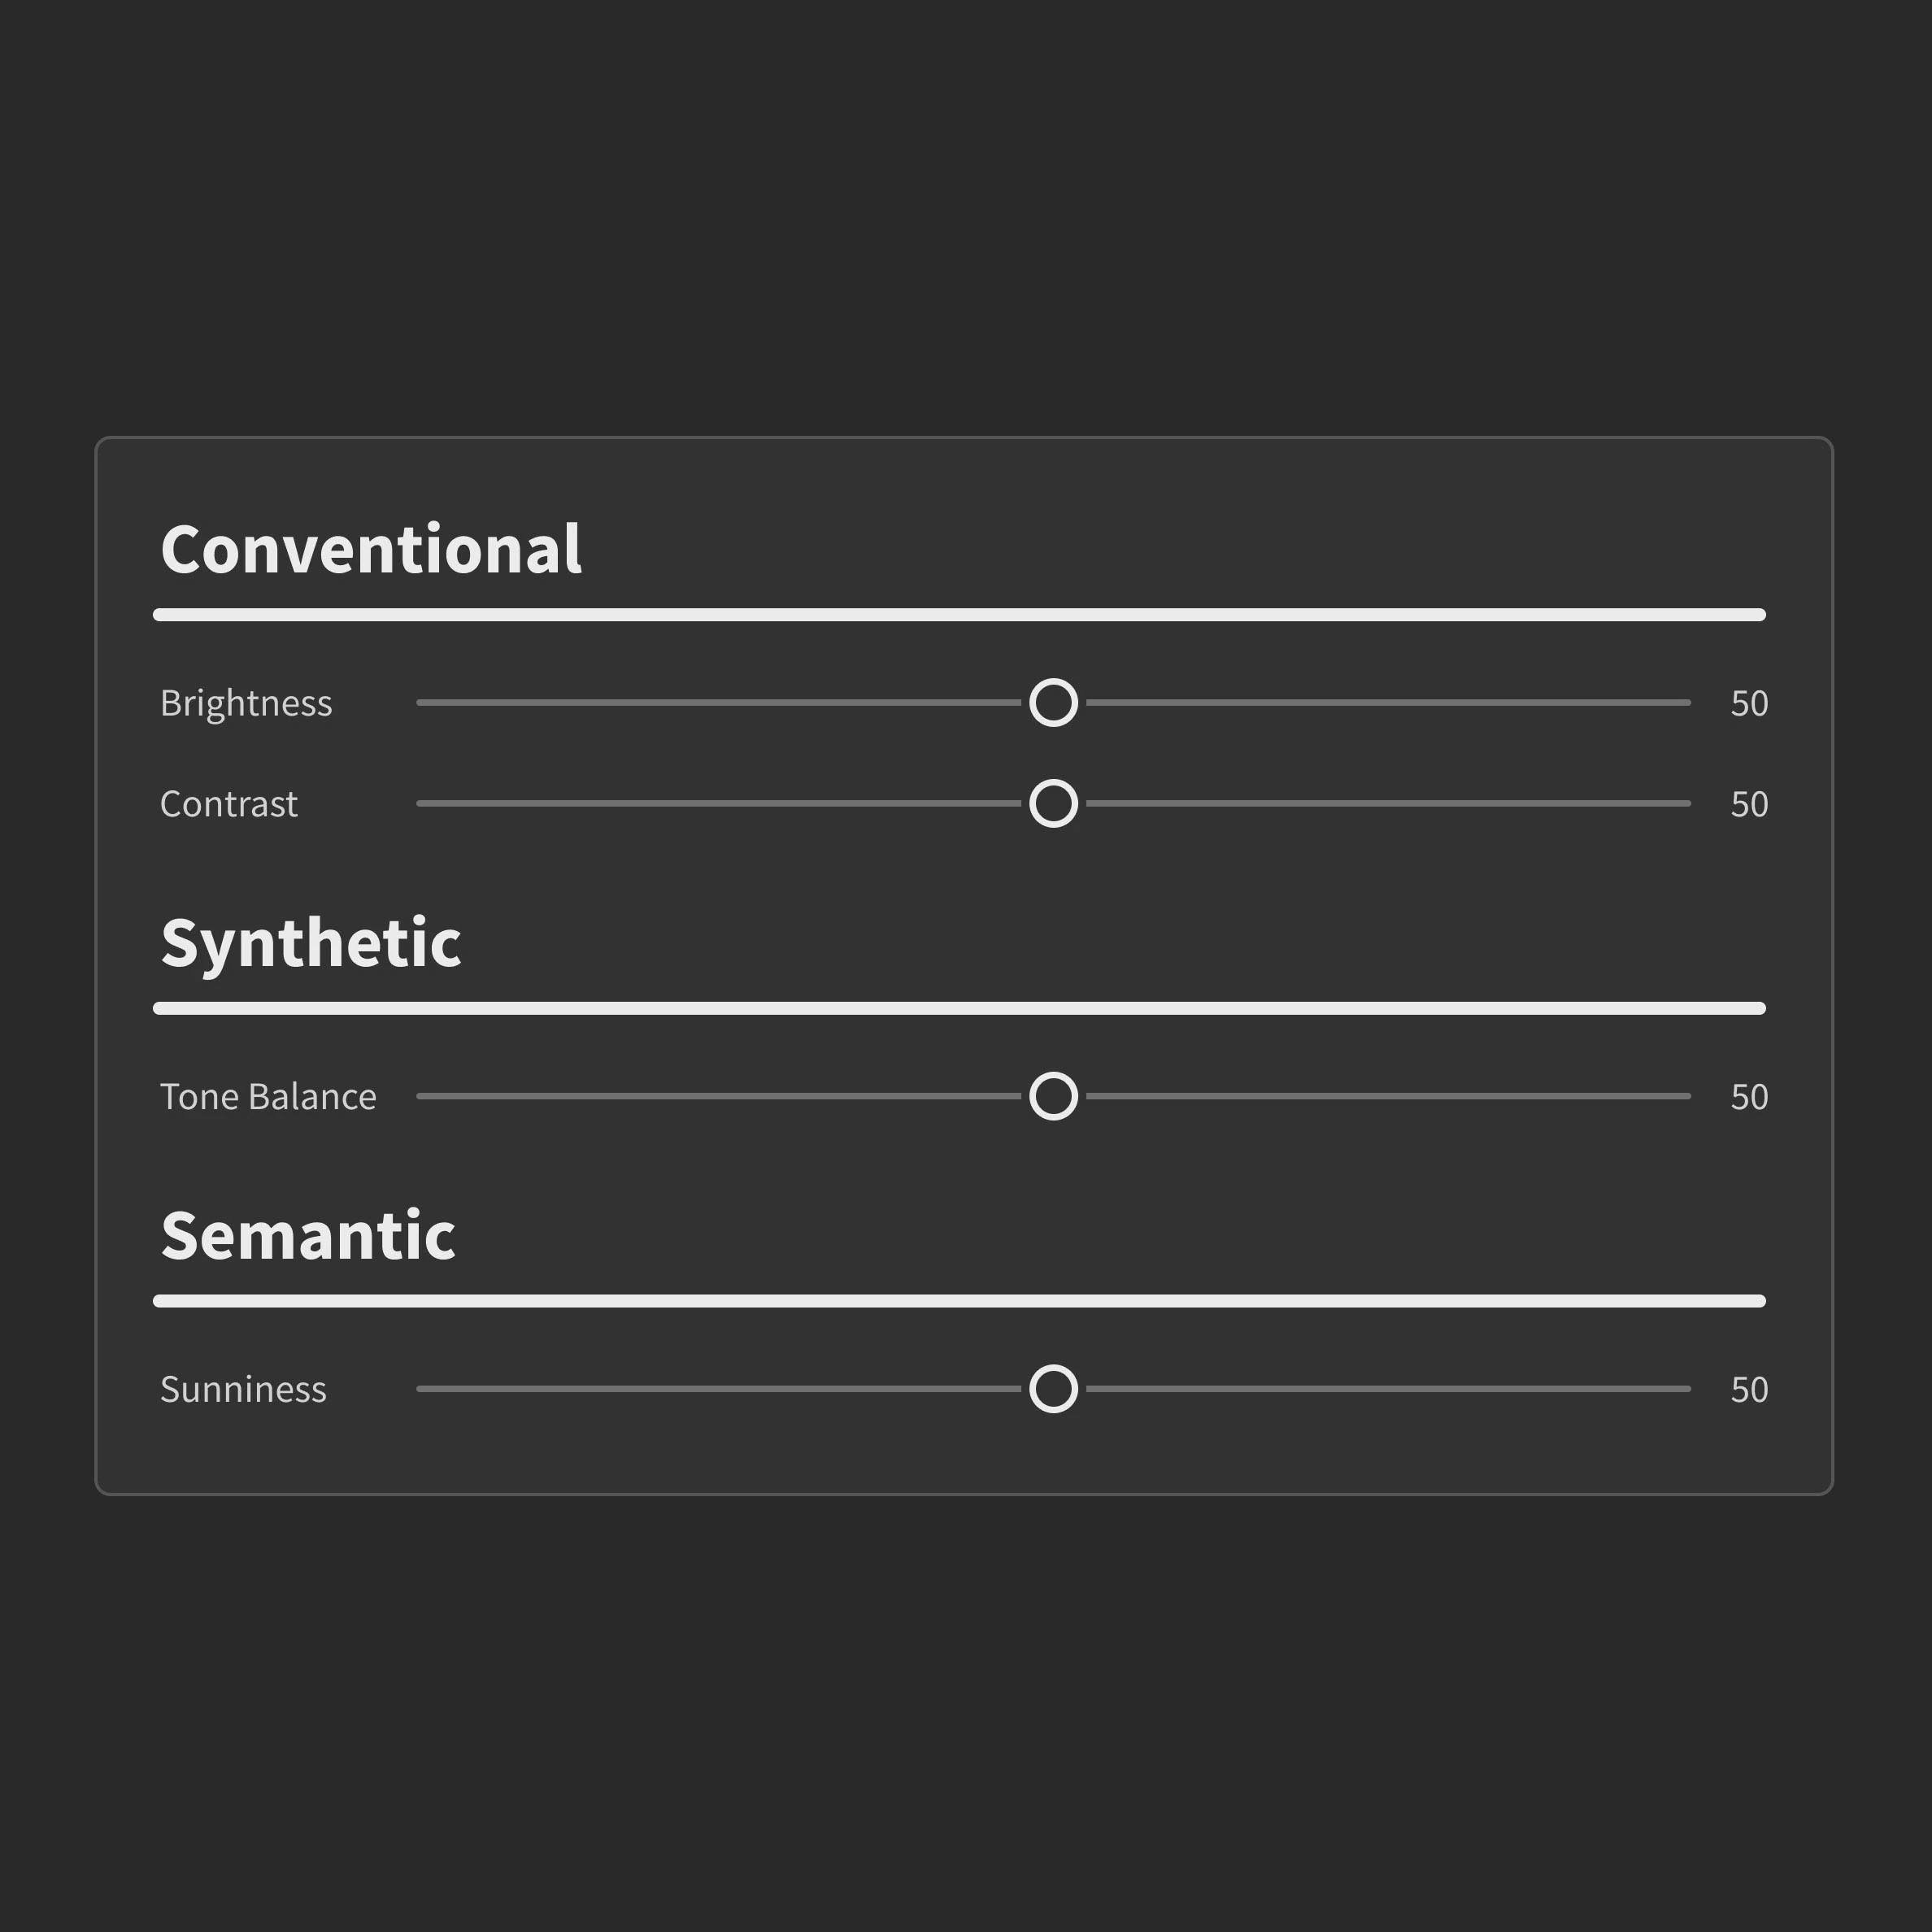Click the Tone Balance slider handle
This screenshot has width=1932, height=1932.
(x=1053, y=1096)
